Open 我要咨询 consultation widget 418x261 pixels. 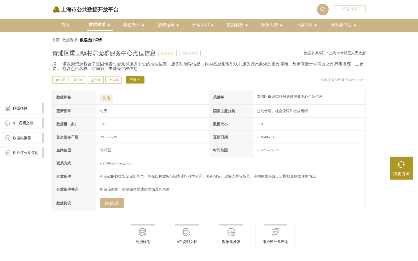pyautogui.click(x=401, y=168)
